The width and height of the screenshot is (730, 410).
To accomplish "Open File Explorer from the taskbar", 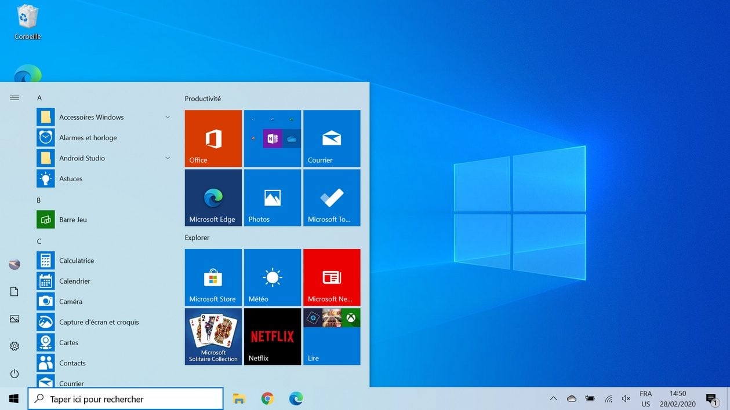I will click(x=239, y=398).
